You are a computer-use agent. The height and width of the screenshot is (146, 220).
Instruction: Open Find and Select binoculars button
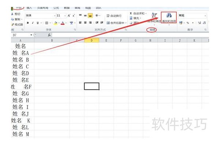(x=169, y=18)
